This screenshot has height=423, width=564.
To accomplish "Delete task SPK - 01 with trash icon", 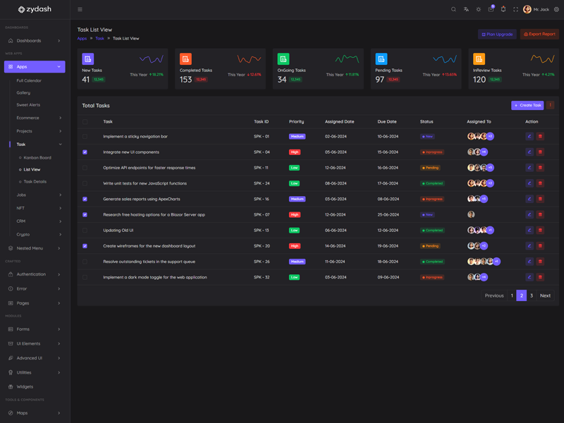I will click(541, 137).
